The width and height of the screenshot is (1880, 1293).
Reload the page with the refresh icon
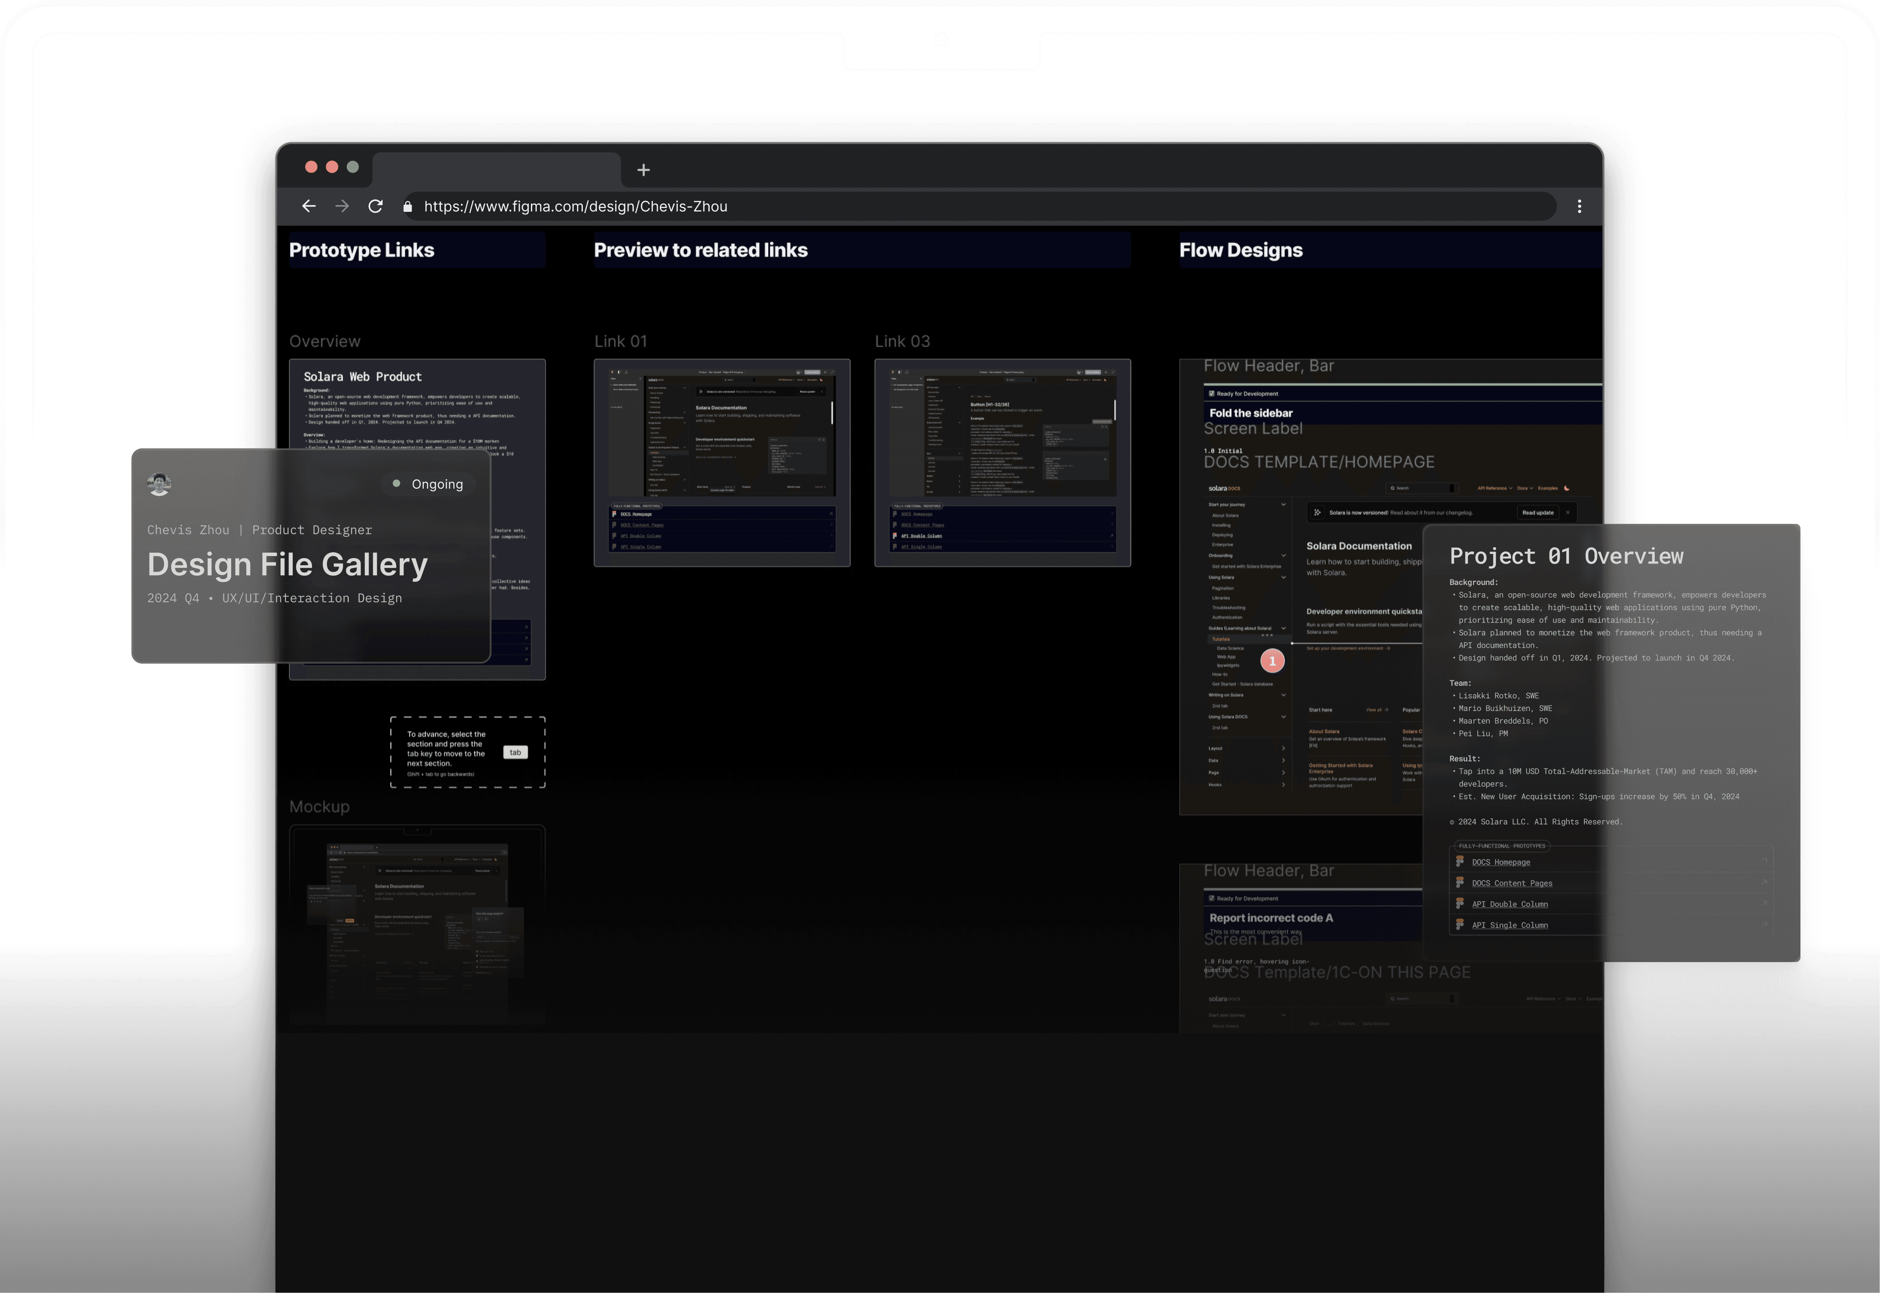(x=375, y=206)
